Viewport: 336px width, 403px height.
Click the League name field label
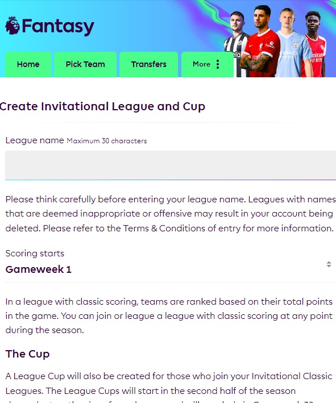35,140
